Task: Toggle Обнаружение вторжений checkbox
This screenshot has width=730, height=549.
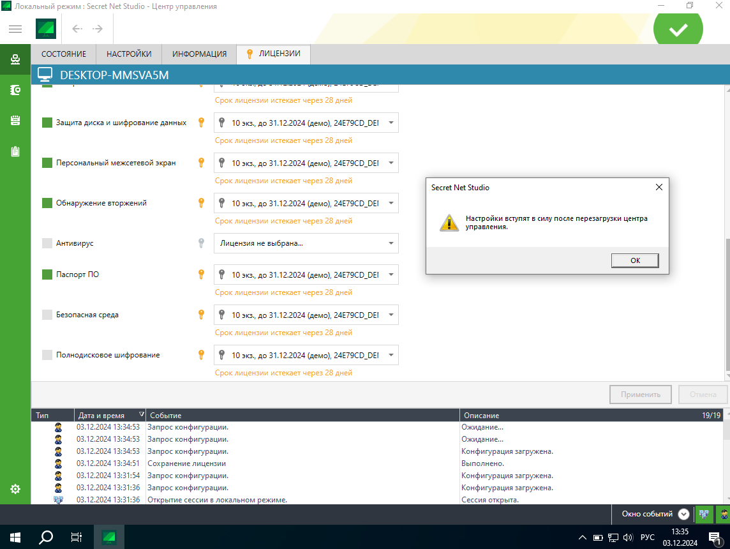Action: click(47, 203)
